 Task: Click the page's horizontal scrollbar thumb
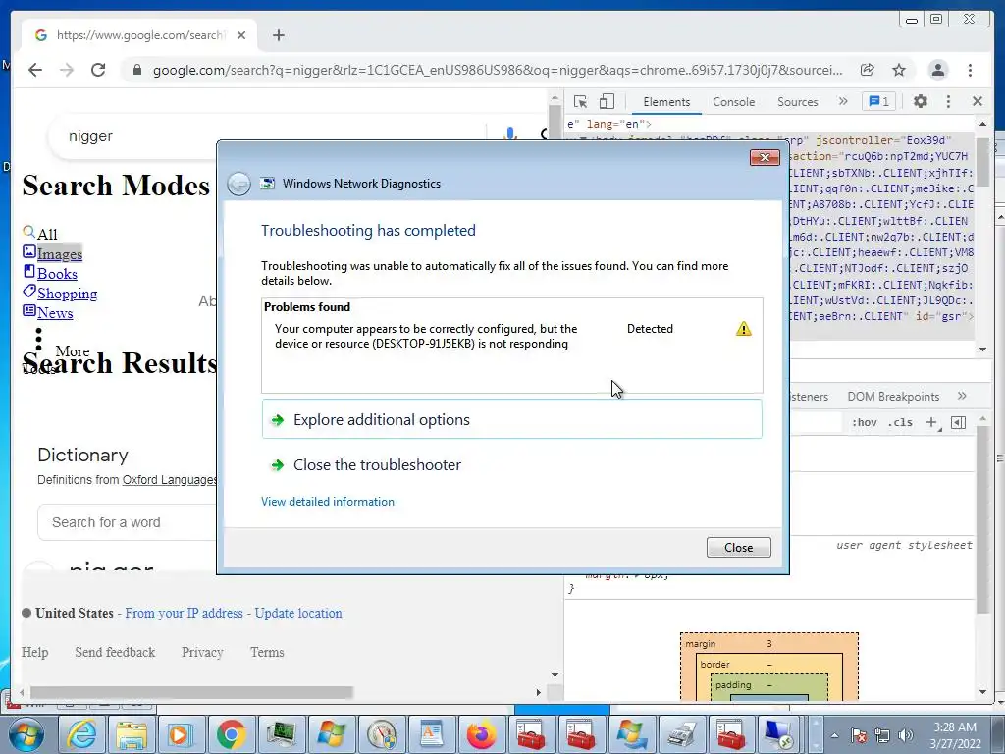pos(191,692)
